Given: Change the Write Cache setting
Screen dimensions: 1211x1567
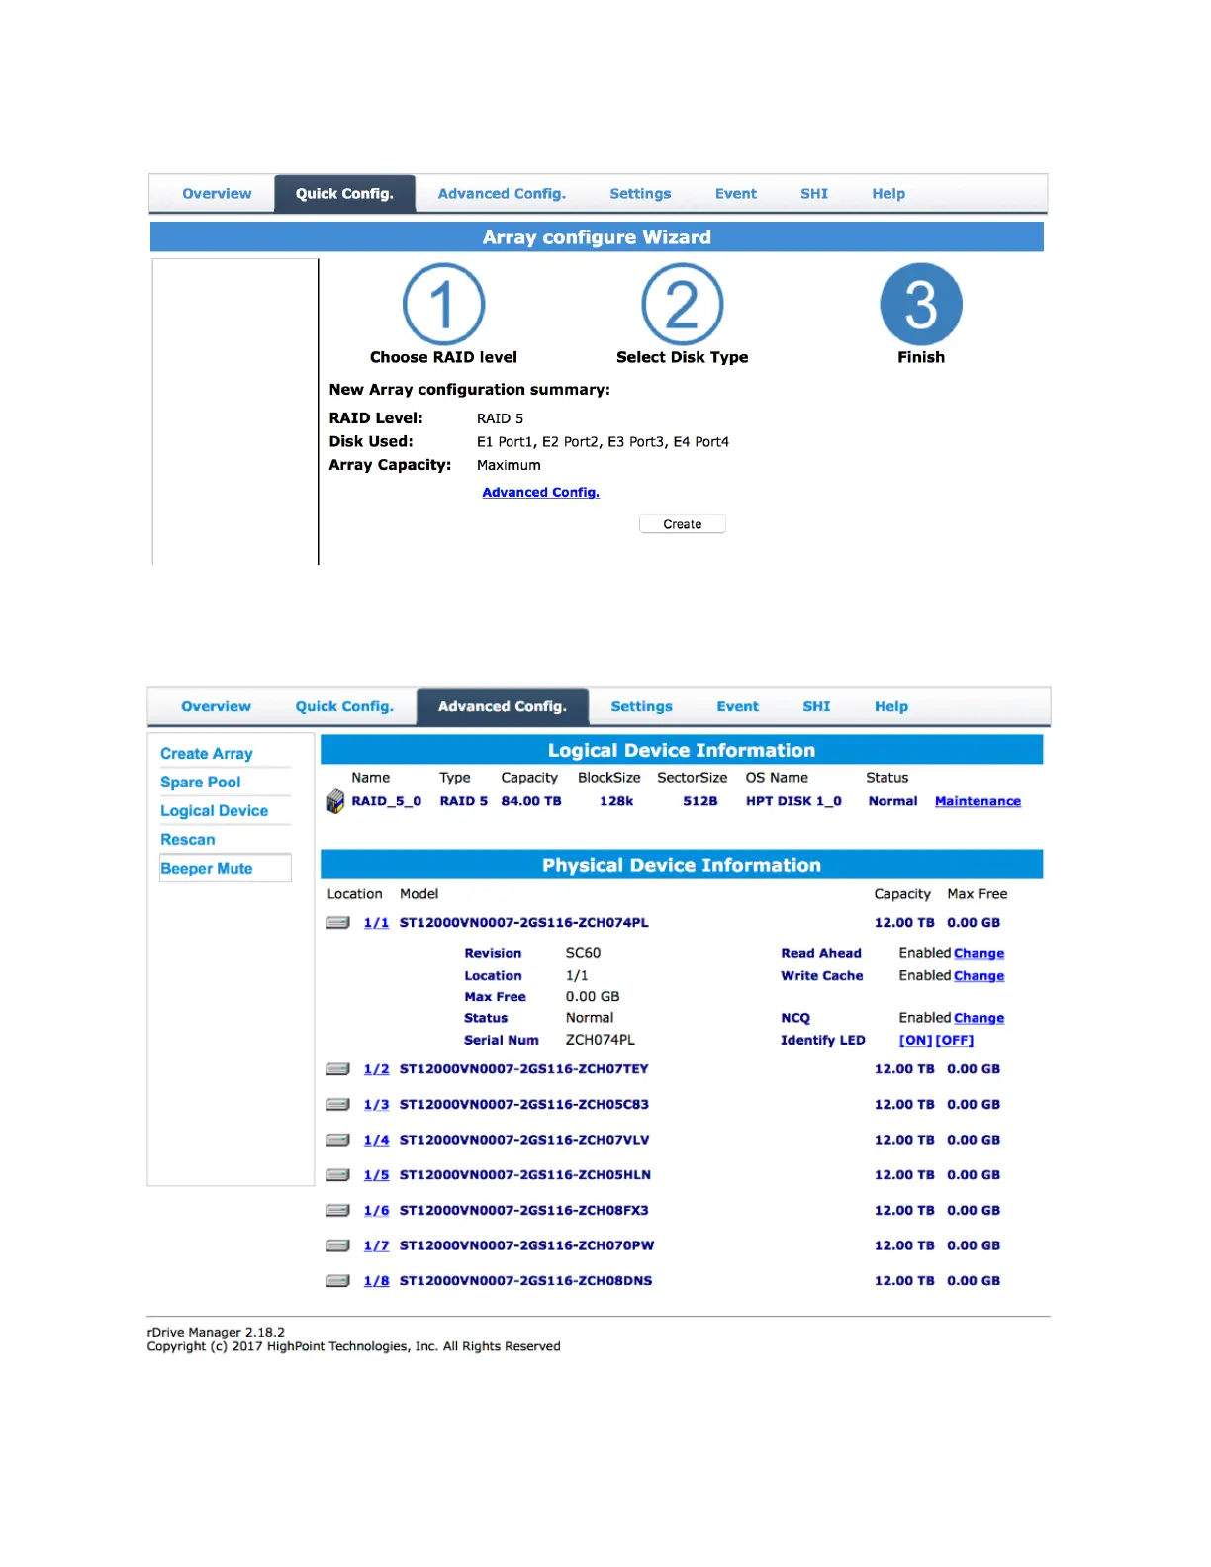Looking at the screenshot, I should pos(979,976).
